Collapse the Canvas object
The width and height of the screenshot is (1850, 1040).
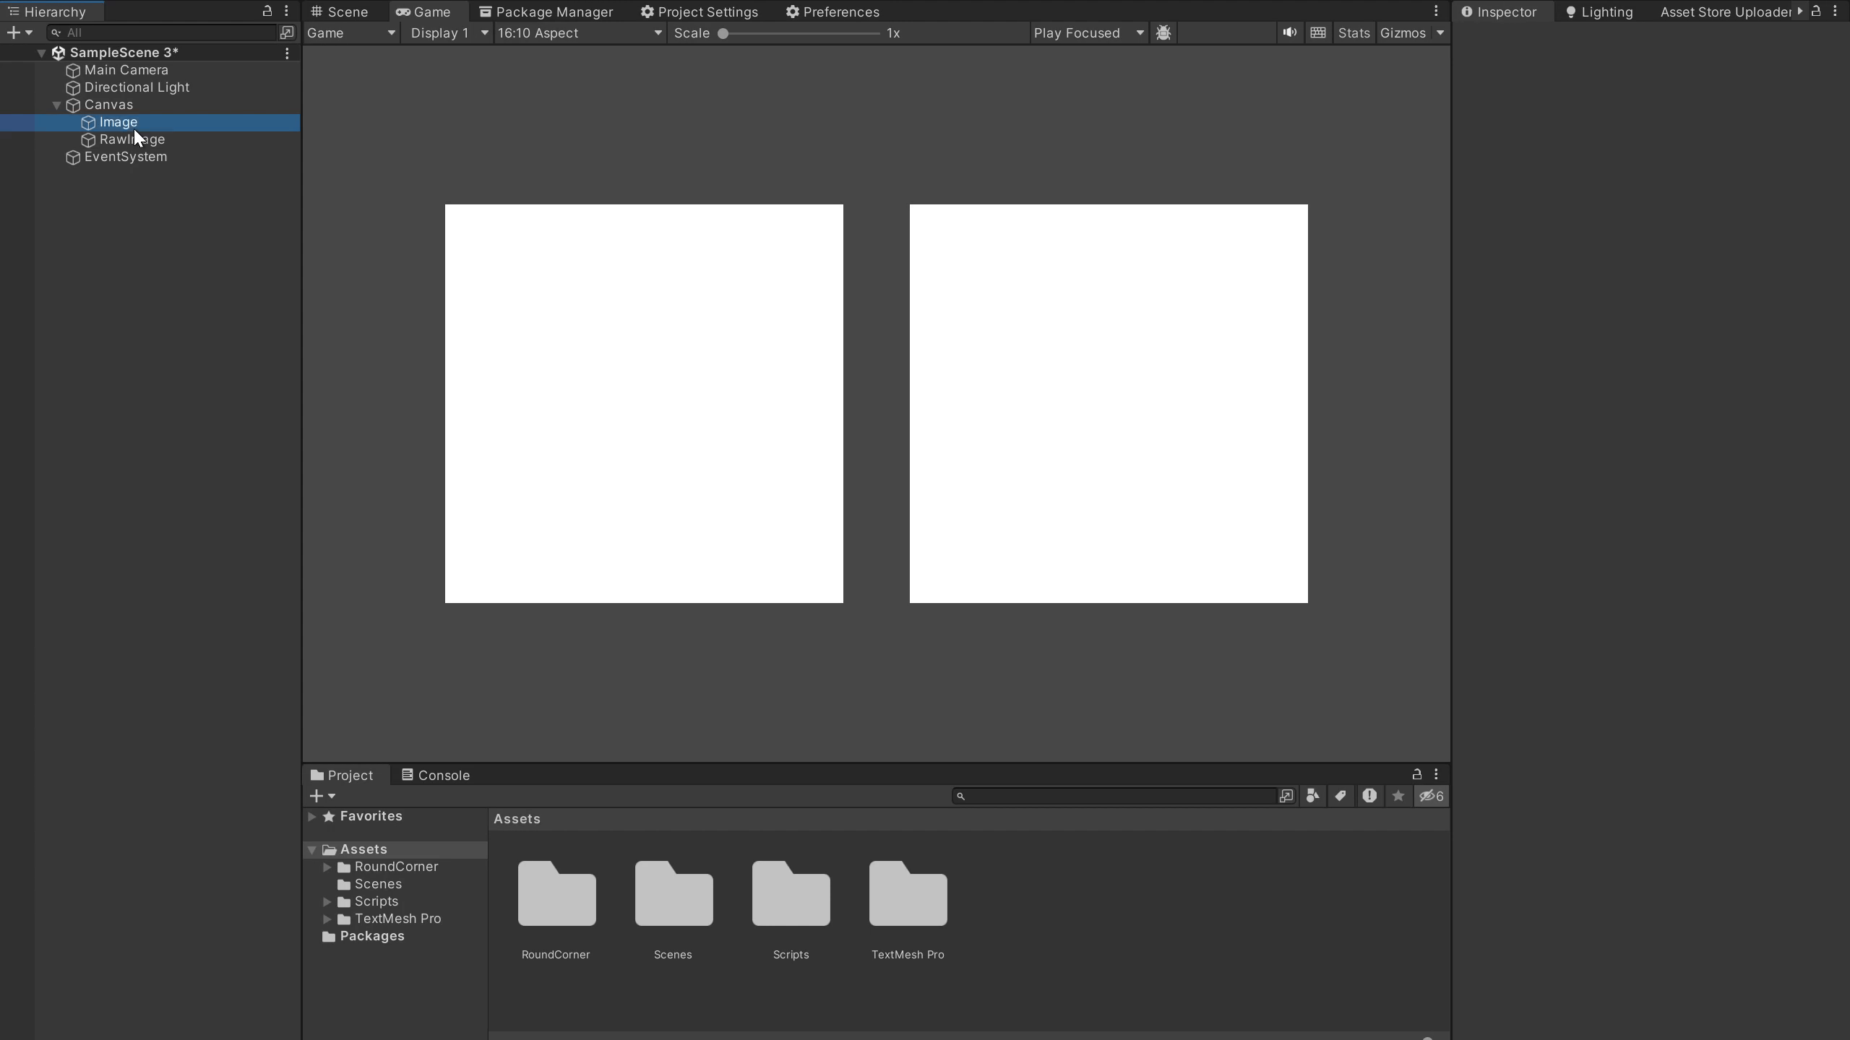tap(56, 105)
